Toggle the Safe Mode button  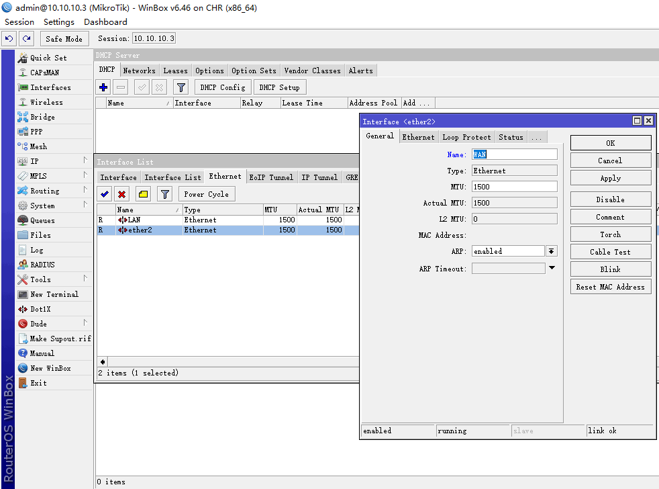click(64, 39)
